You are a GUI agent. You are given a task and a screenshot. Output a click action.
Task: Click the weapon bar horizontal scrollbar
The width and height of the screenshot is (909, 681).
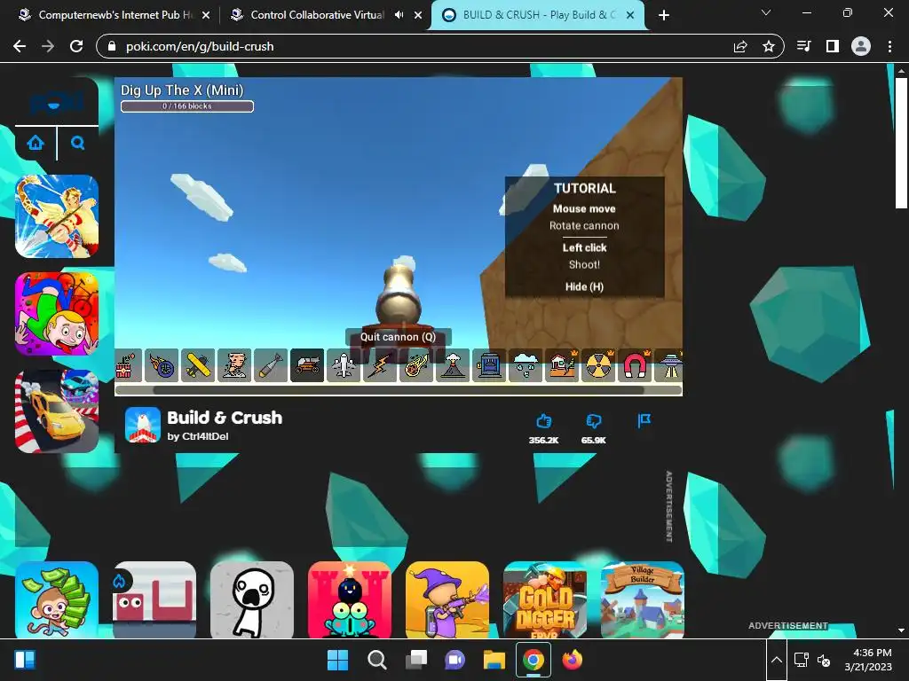pyautogui.click(x=399, y=390)
